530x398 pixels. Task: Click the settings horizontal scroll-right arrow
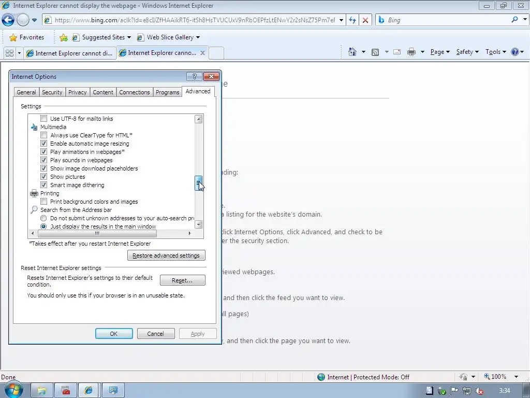[x=189, y=234]
